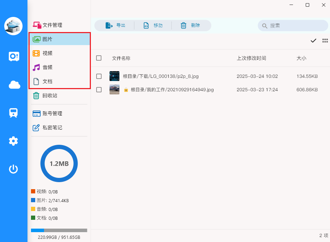Click the disk usage progress bar
This screenshot has height=242, width=330.
pyautogui.click(x=59, y=230)
